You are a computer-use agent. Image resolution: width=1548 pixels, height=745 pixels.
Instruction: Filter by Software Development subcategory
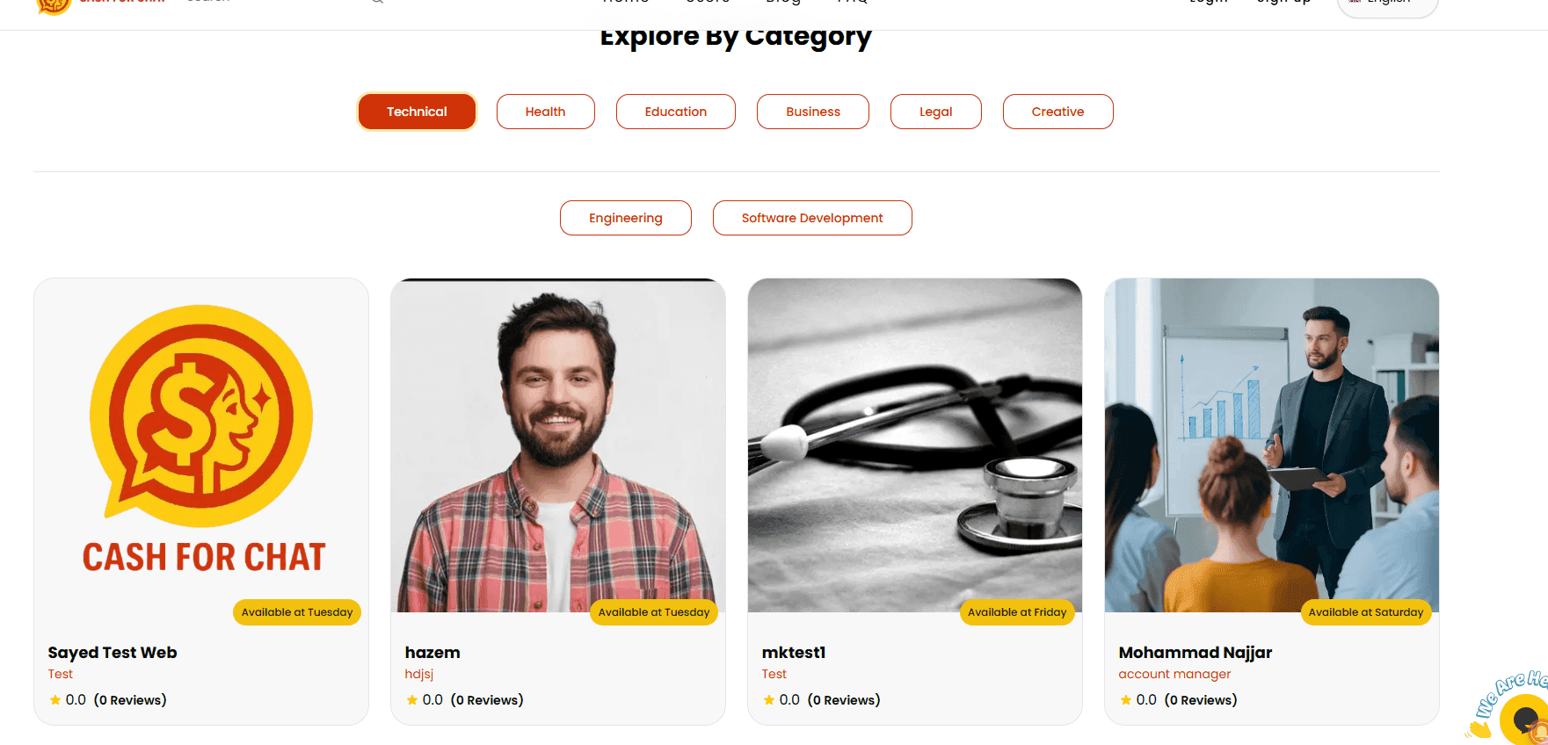click(x=812, y=218)
